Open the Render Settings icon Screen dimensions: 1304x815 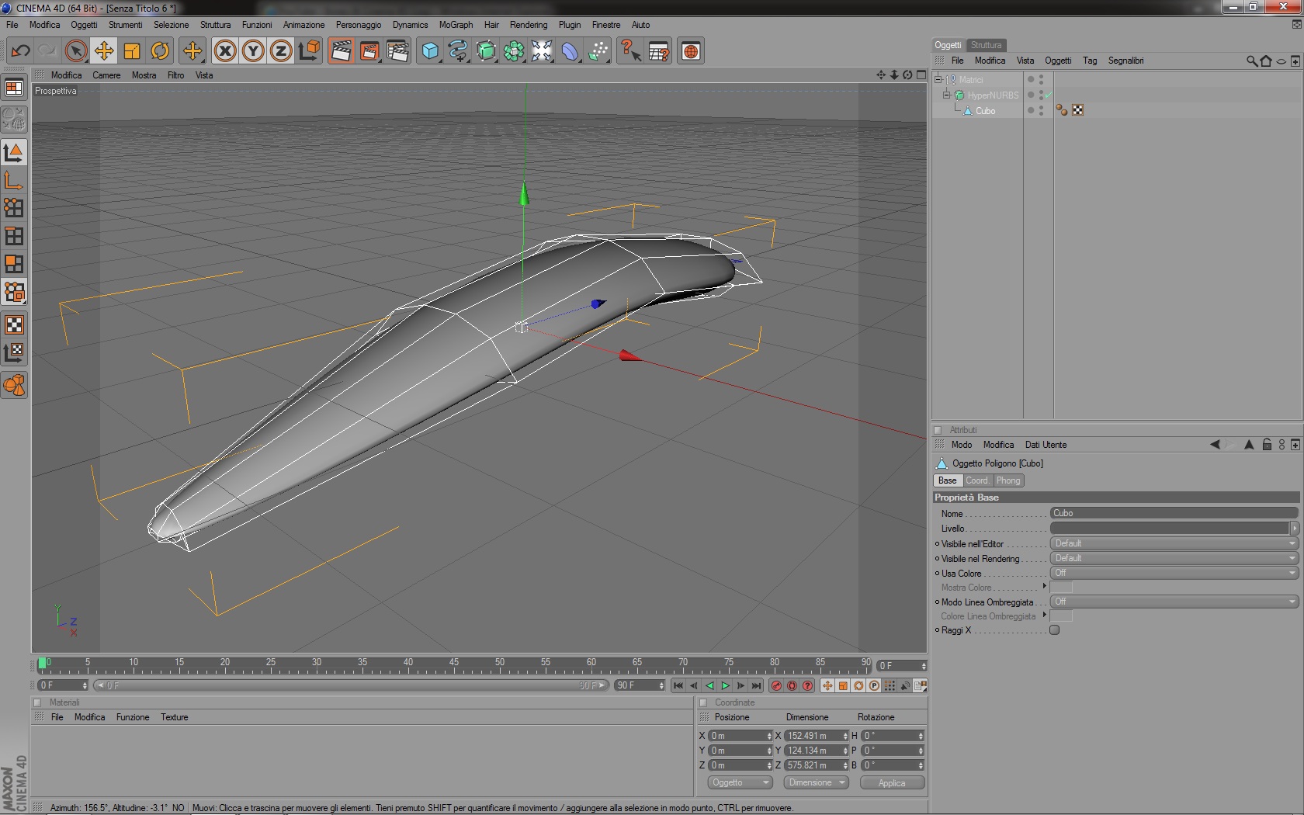tap(397, 51)
